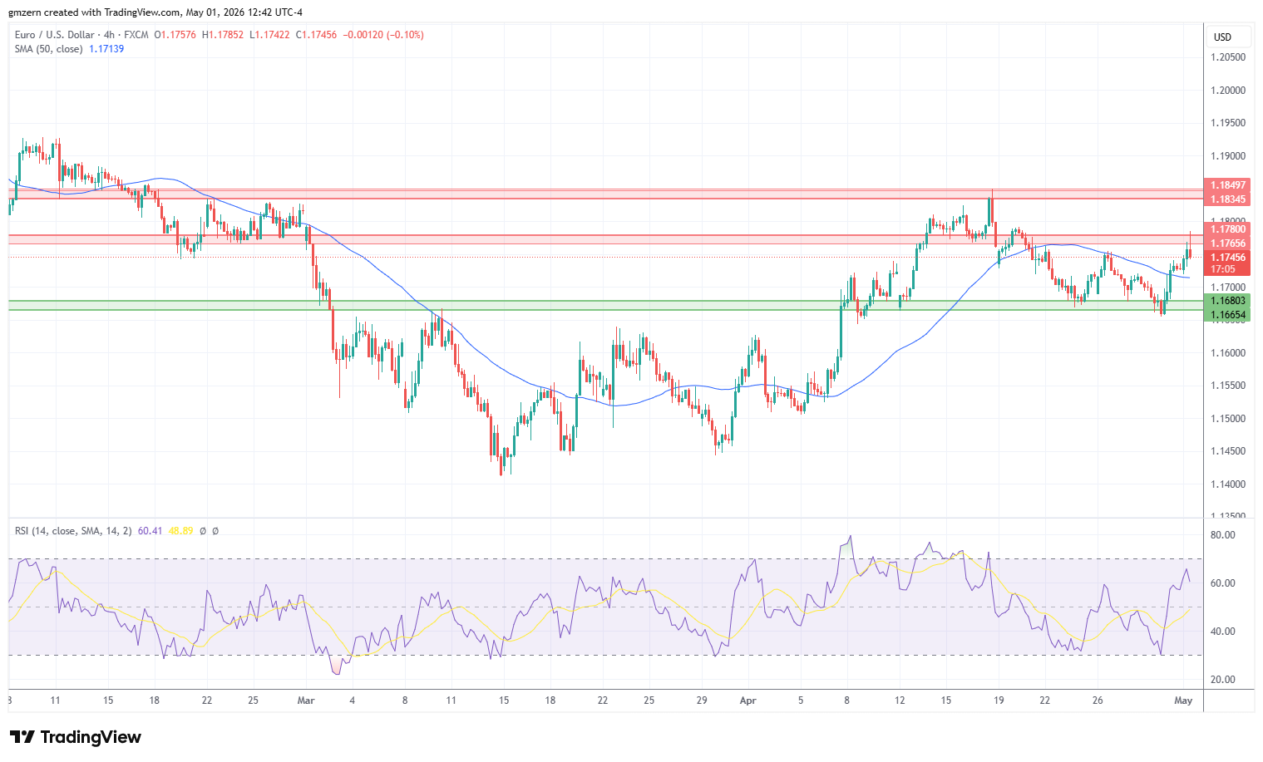Select the 1.17800 price tag
The image size is (1263, 762).
[x=1227, y=229]
